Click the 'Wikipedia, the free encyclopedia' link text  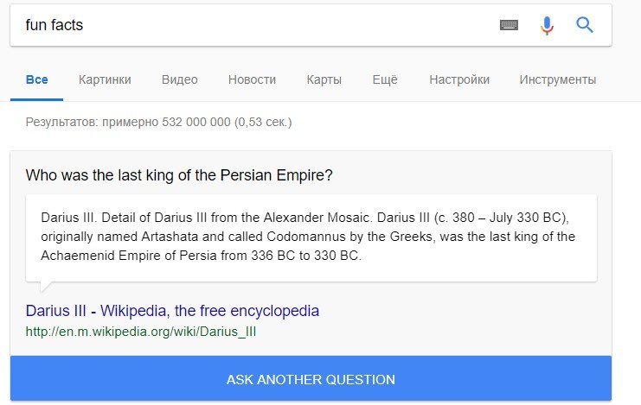click(x=209, y=311)
